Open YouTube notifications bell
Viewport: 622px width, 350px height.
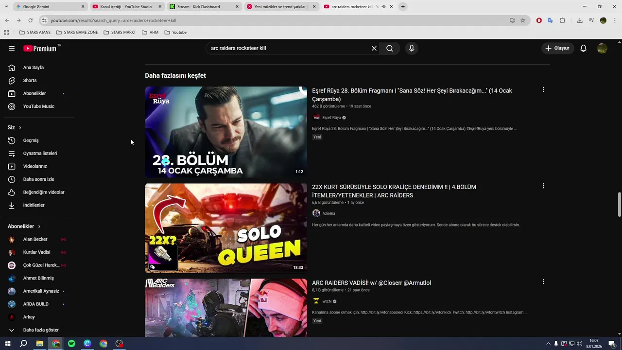584,48
